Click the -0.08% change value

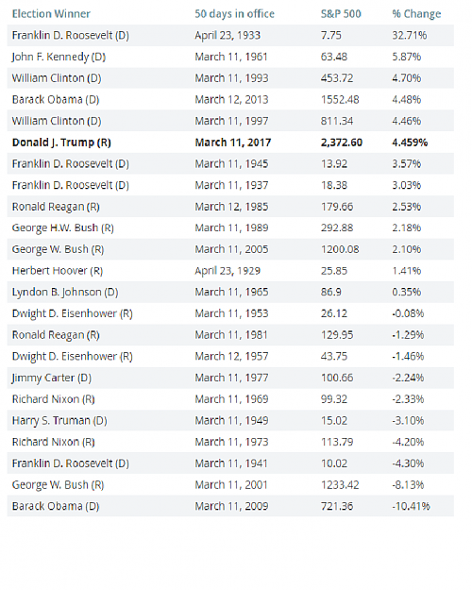pyautogui.click(x=408, y=313)
